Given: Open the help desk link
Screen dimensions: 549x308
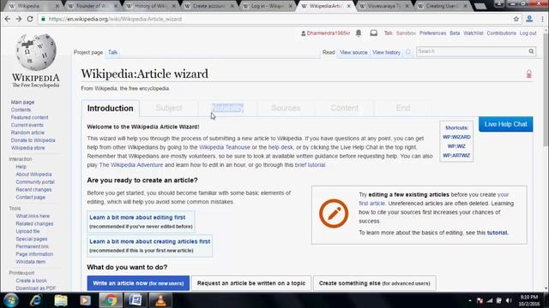Looking at the screenshot, I should (281, 147).
